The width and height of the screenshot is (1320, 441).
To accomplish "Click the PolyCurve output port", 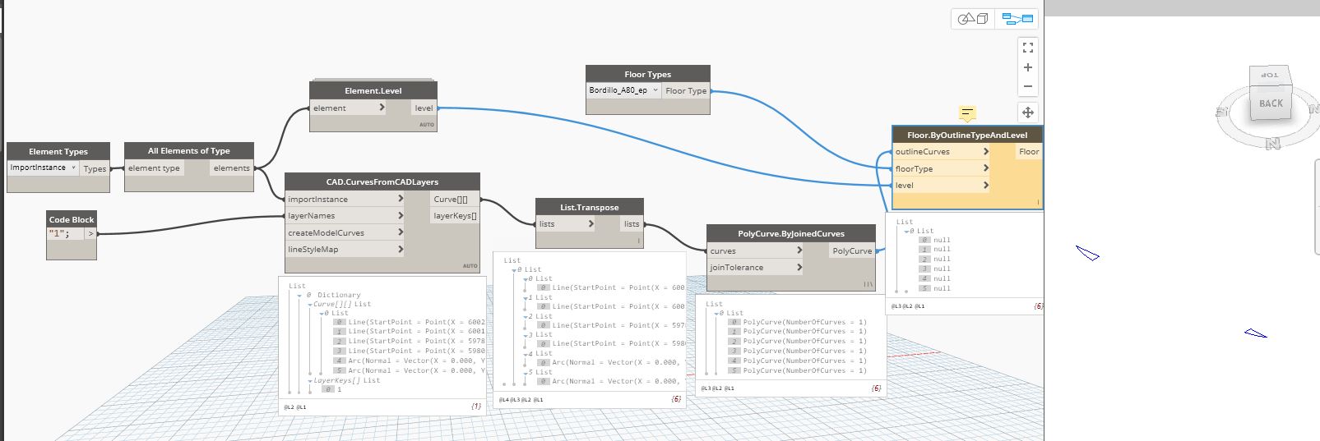I will click(852, 250).
